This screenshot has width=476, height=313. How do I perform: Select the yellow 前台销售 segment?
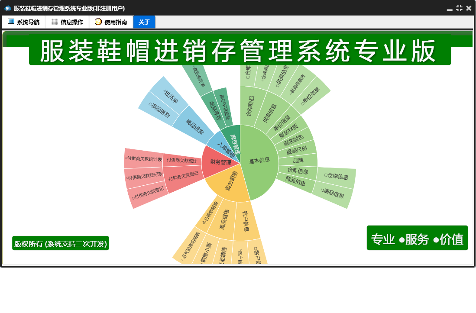231,181
